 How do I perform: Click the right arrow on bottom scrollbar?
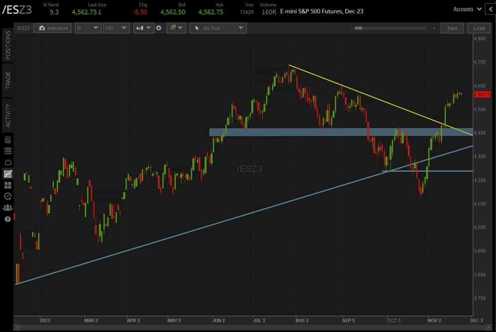coord(489,328)
